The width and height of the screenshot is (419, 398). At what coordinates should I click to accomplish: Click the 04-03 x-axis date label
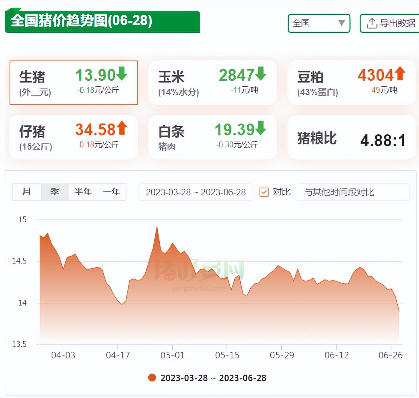point(63,355)
